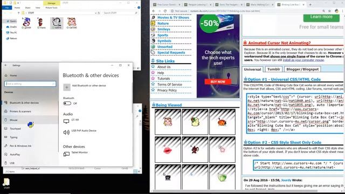
Task: Open the Terms Of Service link
Action: pos(170,85)
